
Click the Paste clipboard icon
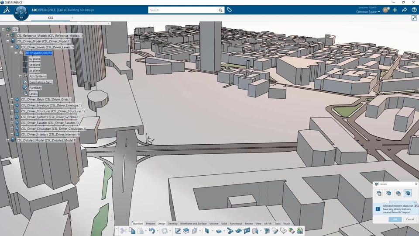(140, 231)
